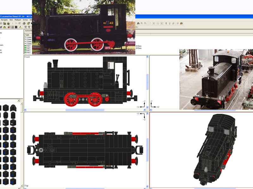This screenshot has width=253, height=189.
Task: Click the second magnifier zoom icon
Action: 29,27
